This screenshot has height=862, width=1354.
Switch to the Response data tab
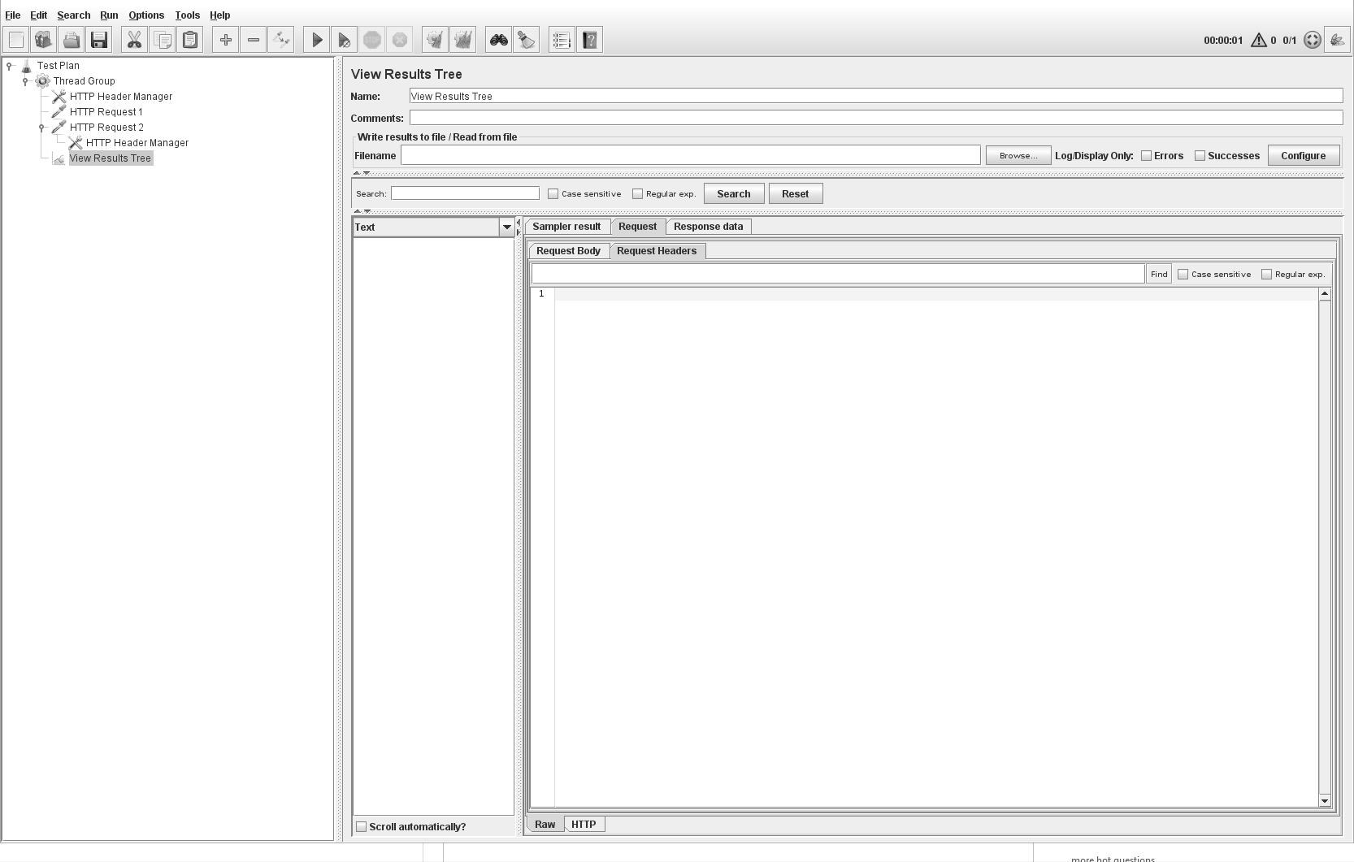click(708, 227)
